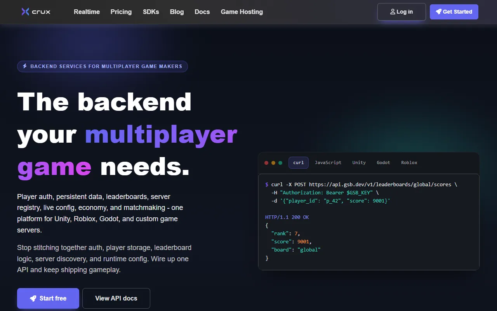Viewport: 497px width, 311px height.
Task: Go to the SDKs nav item
Action: [x=151, y=12]
